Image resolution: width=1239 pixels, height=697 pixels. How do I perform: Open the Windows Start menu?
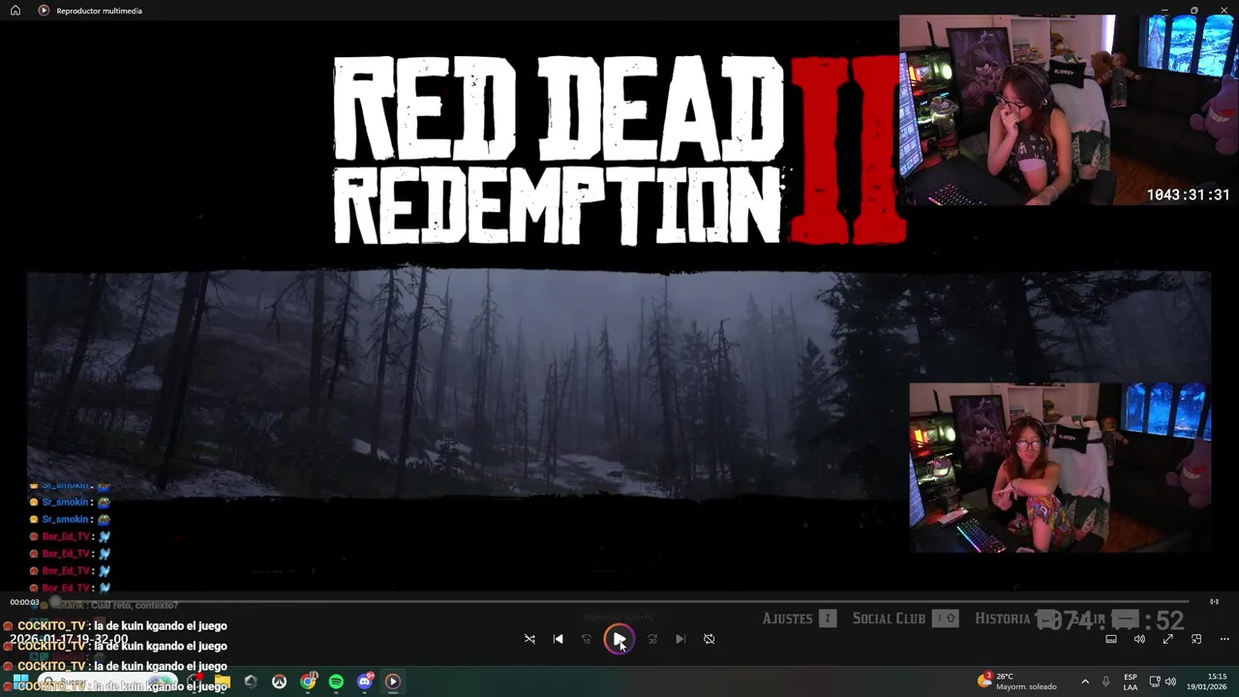(x=20, y=682)
